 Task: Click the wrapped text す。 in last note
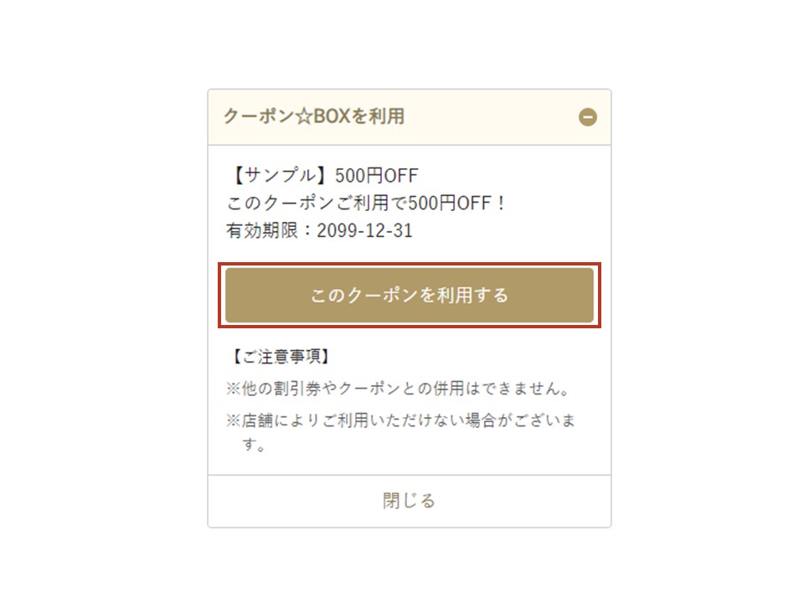[254, 446]
